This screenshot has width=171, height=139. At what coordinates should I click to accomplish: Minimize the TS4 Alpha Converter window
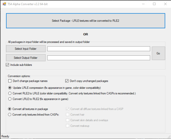point(143,4)
